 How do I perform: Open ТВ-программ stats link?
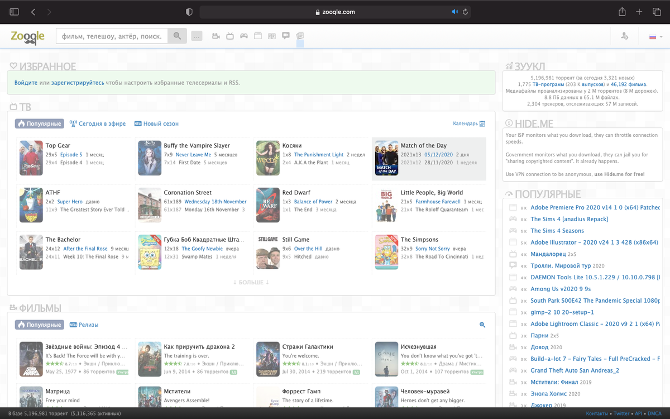[x=548, y=84]
